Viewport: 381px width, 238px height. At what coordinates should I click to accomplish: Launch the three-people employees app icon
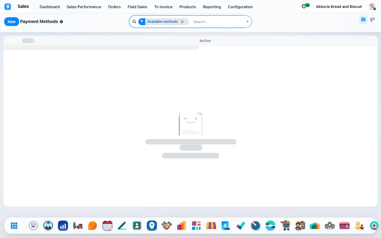(x=330, y=226)
